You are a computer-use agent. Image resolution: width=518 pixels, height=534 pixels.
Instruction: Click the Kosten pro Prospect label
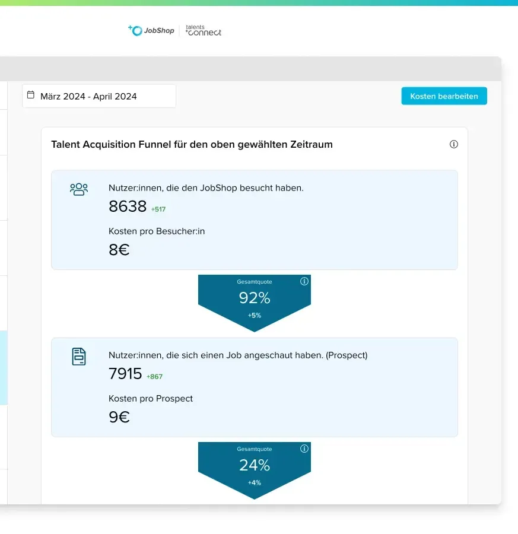coord(151,399)
